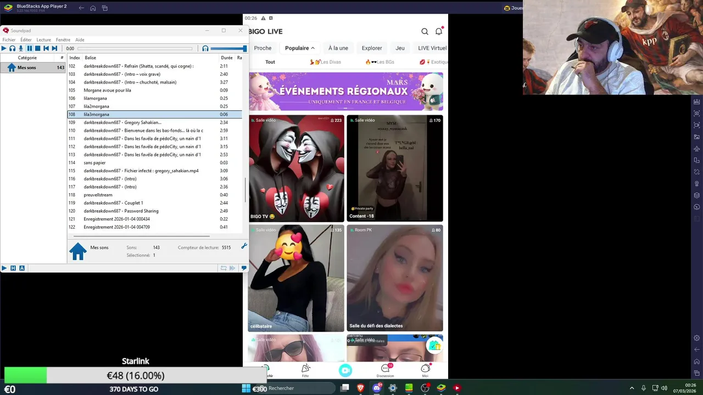Screen dimensions: 703x395
Task: Open the Fenêtre menu
Action: coord(63,39)
